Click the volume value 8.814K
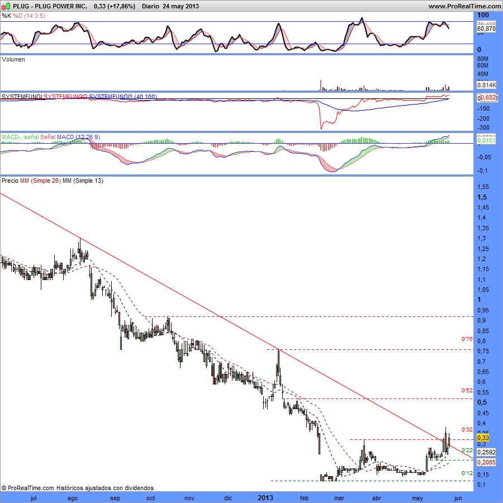 pos(487,85)
